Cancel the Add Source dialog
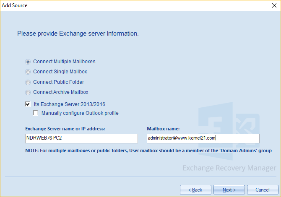The width and height of the screenshot is (281, 197). (x=263, y=189)
